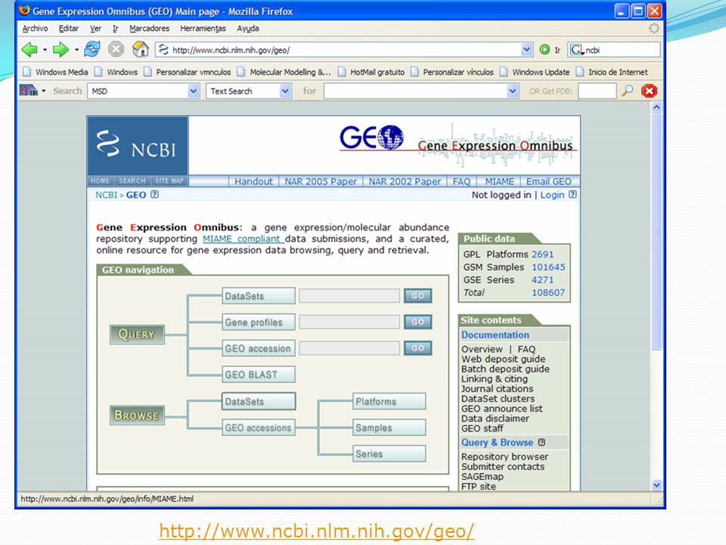Open the Ayuda menu

click(248, 28)
